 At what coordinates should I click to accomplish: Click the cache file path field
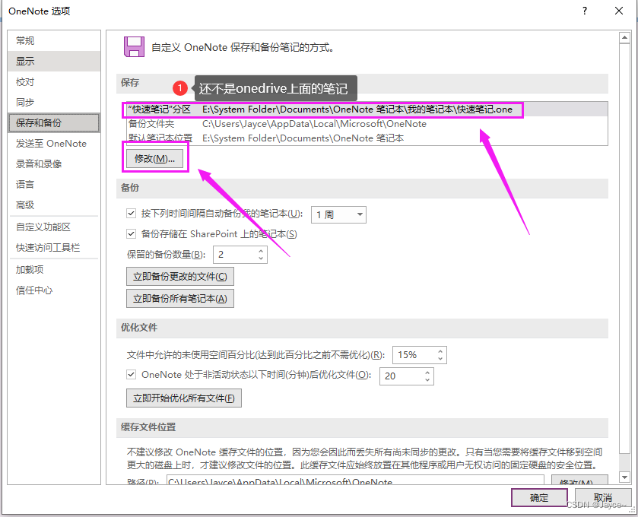coord(355,480)
